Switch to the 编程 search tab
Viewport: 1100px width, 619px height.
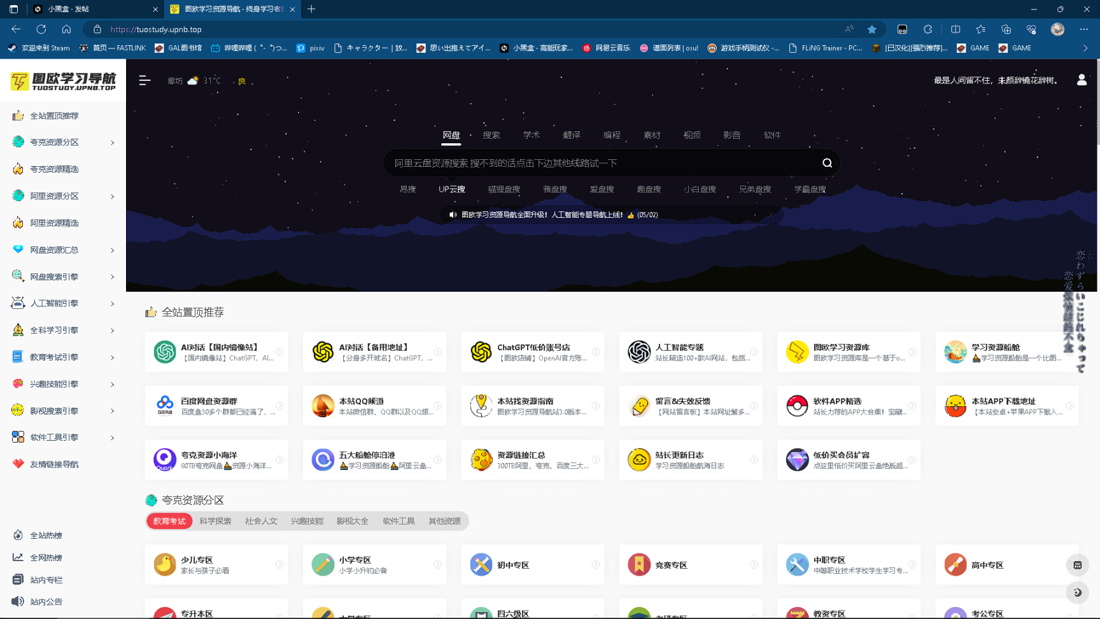click(611, 135)
